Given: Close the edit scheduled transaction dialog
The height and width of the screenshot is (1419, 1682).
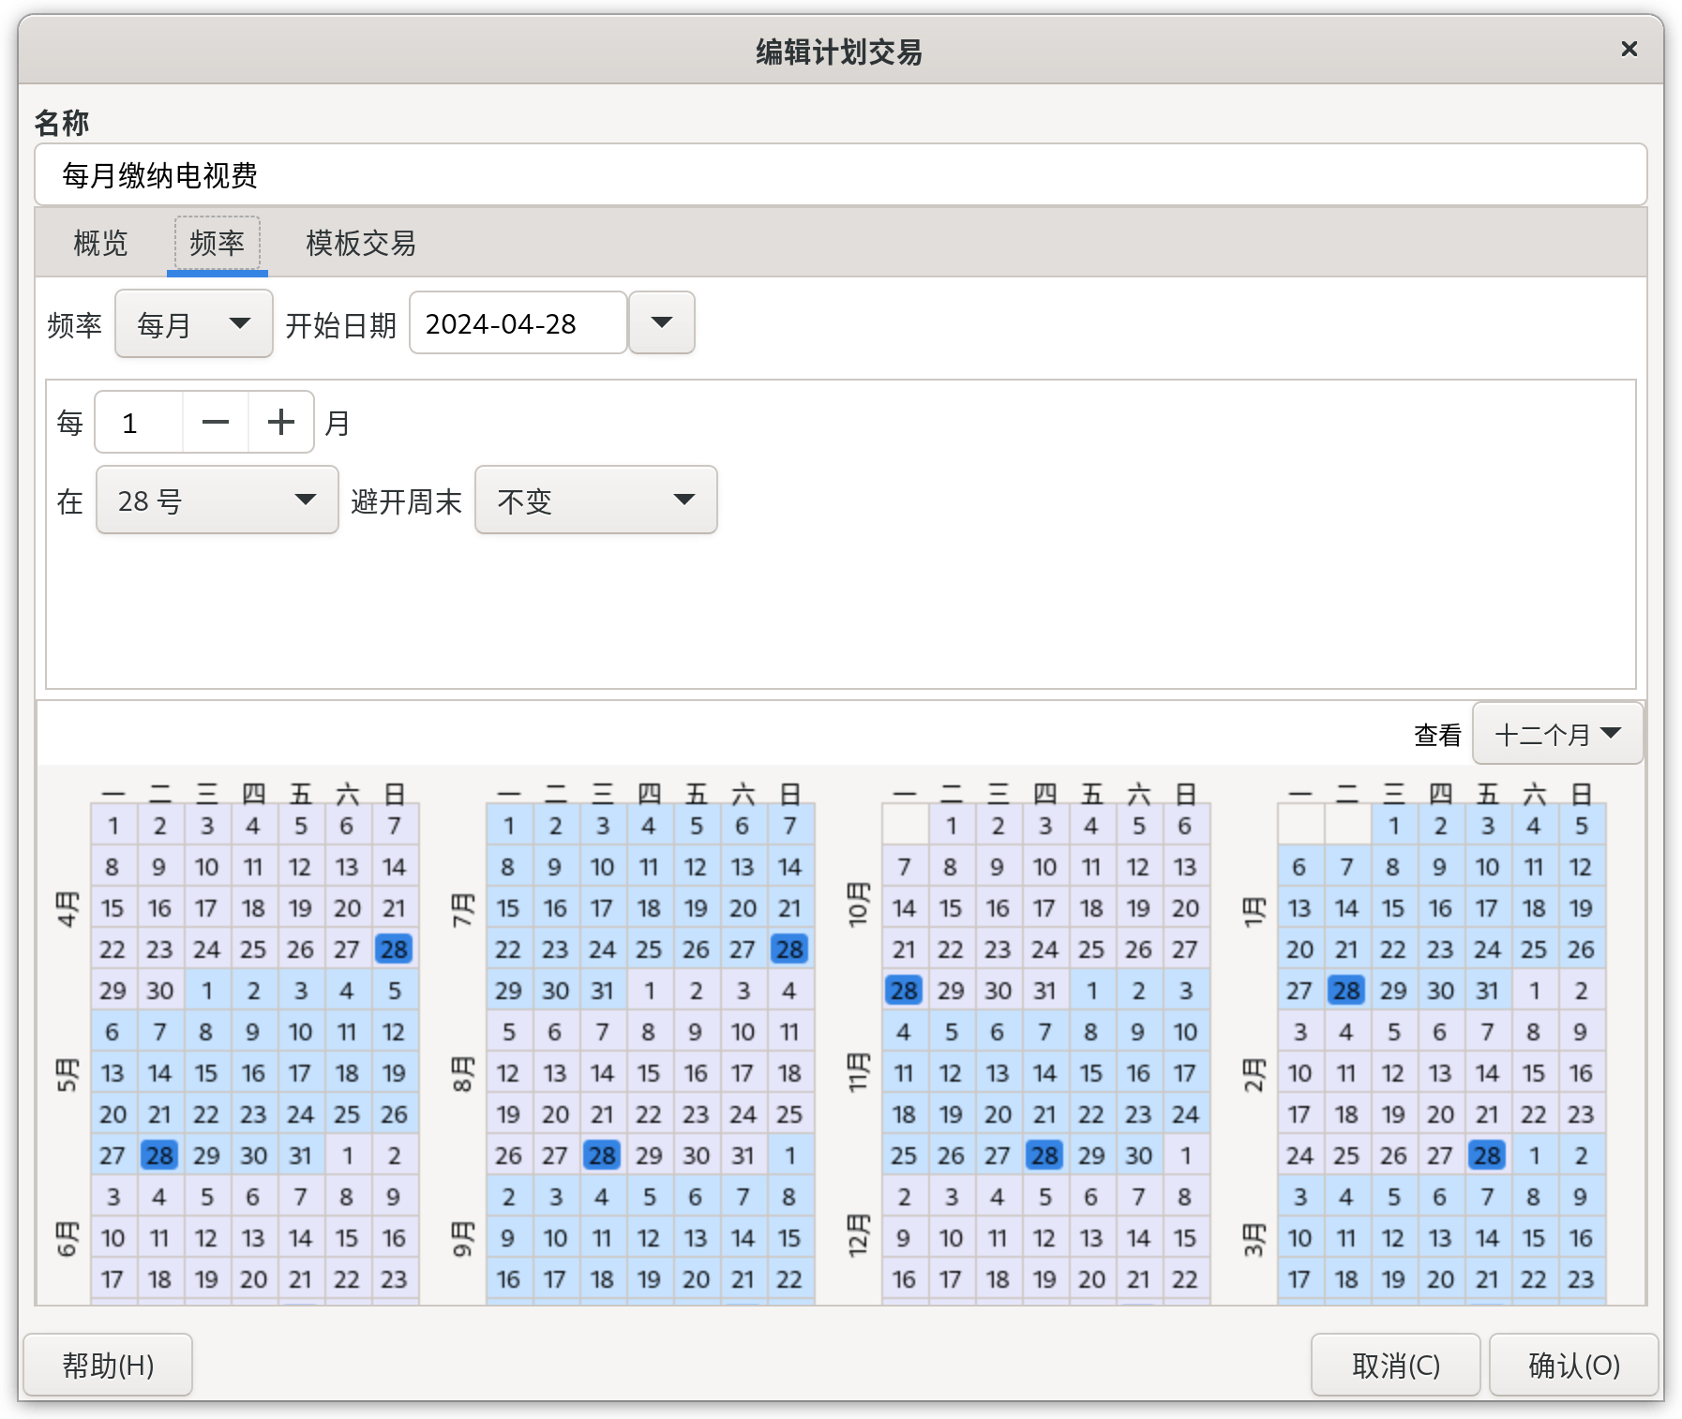Looking at the screenshot, I should click(x=1629, y=49).
